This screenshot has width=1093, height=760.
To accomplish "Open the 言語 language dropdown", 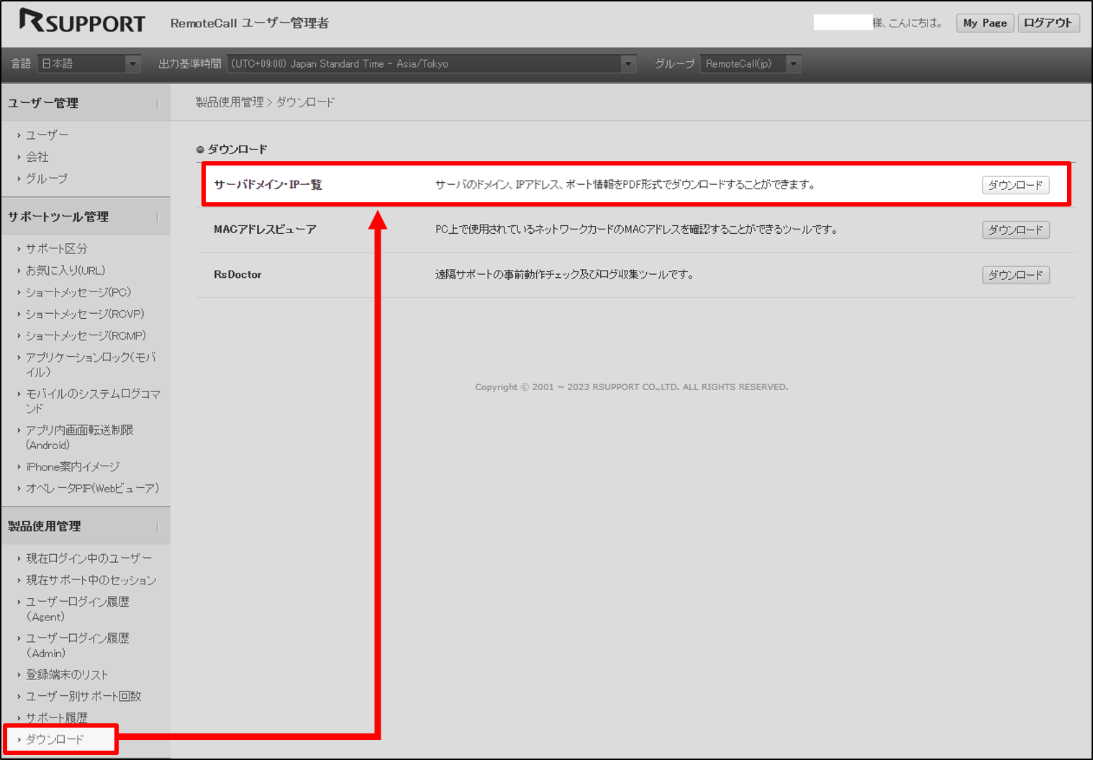I will click(89, 63).
